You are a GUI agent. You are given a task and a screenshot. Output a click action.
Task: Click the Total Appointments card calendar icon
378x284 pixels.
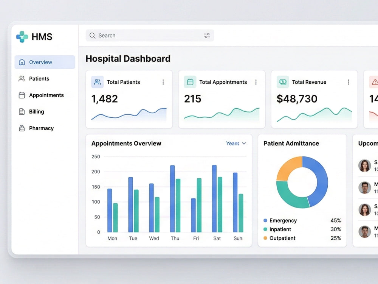190,82
